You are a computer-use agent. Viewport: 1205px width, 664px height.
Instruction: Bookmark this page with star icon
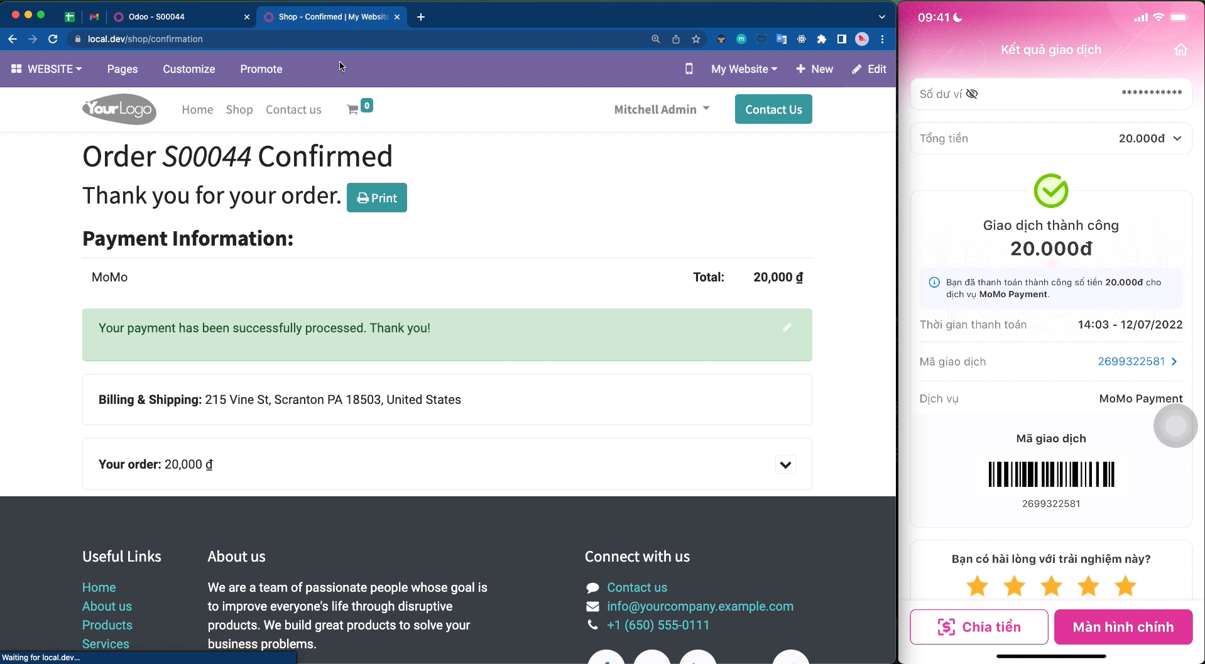point(696,39)
